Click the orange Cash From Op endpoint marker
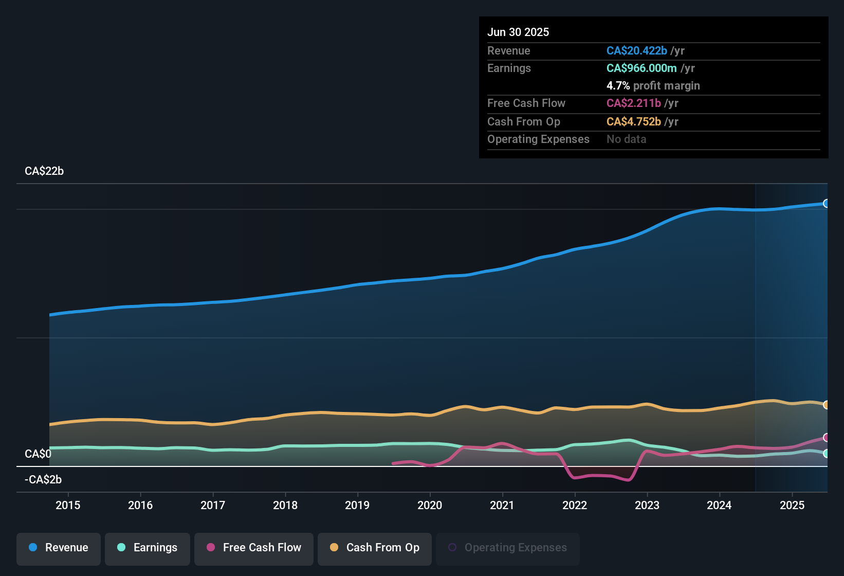Image resolution: width=844 pixels, height=576 pixels. tap(825, 405)
